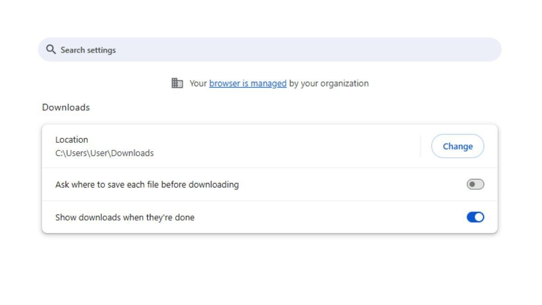The height and width of the screenshot is (305, 542).
Task: Click the word "Your" before managed link
Action: (x=198, y=83)
